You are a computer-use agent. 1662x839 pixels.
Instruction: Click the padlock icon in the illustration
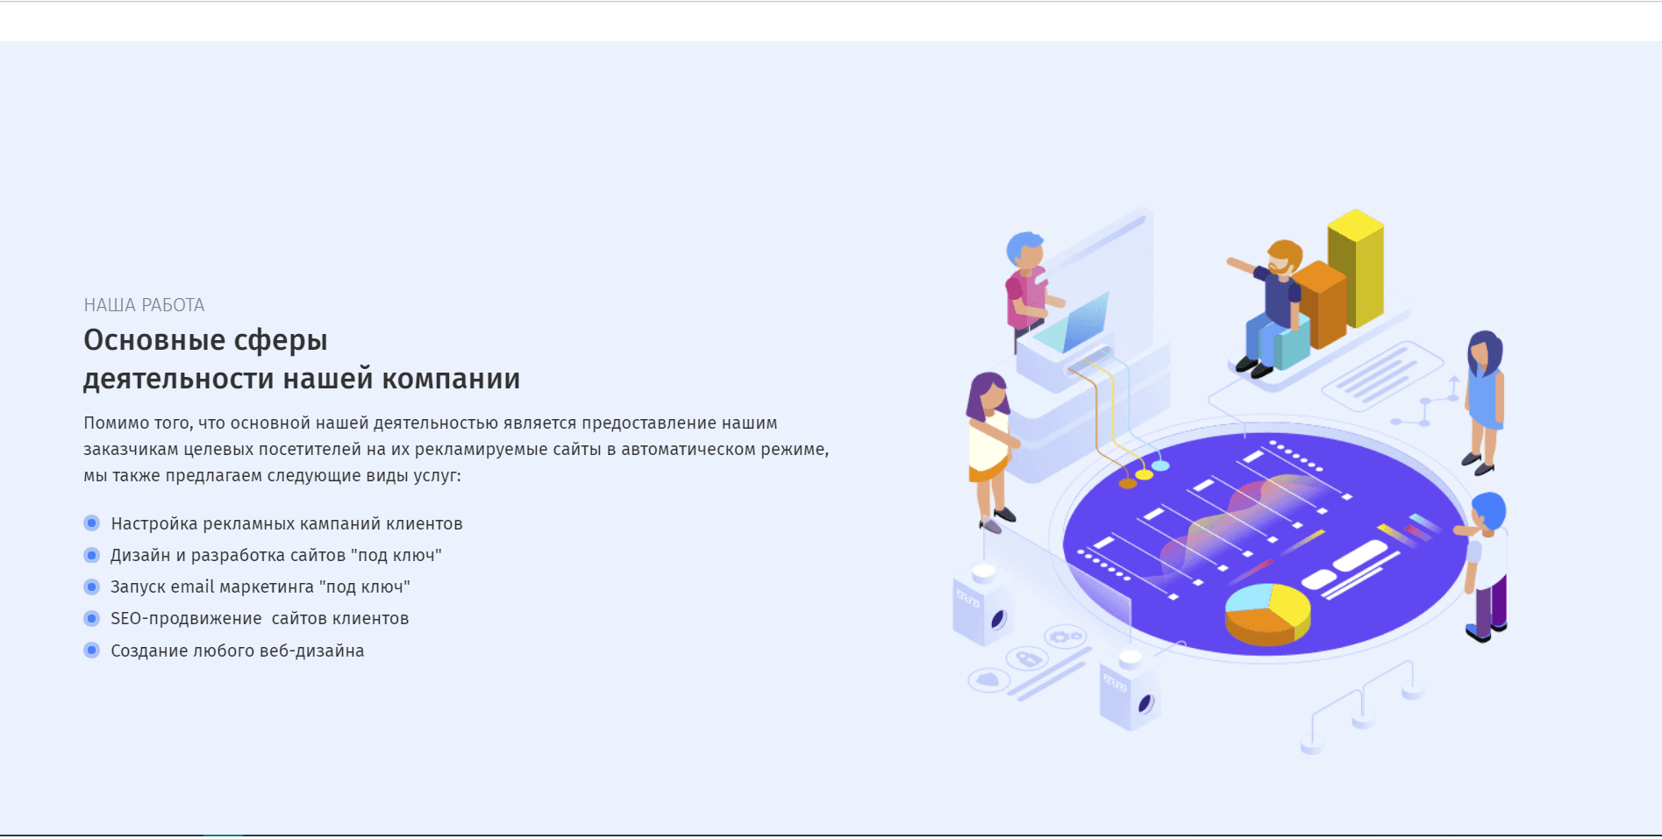(1027, 658)
